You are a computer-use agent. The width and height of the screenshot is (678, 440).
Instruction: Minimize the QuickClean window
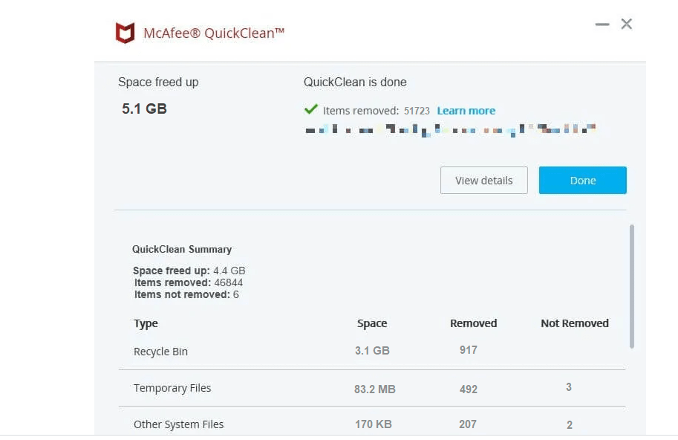tap(602, 25)
